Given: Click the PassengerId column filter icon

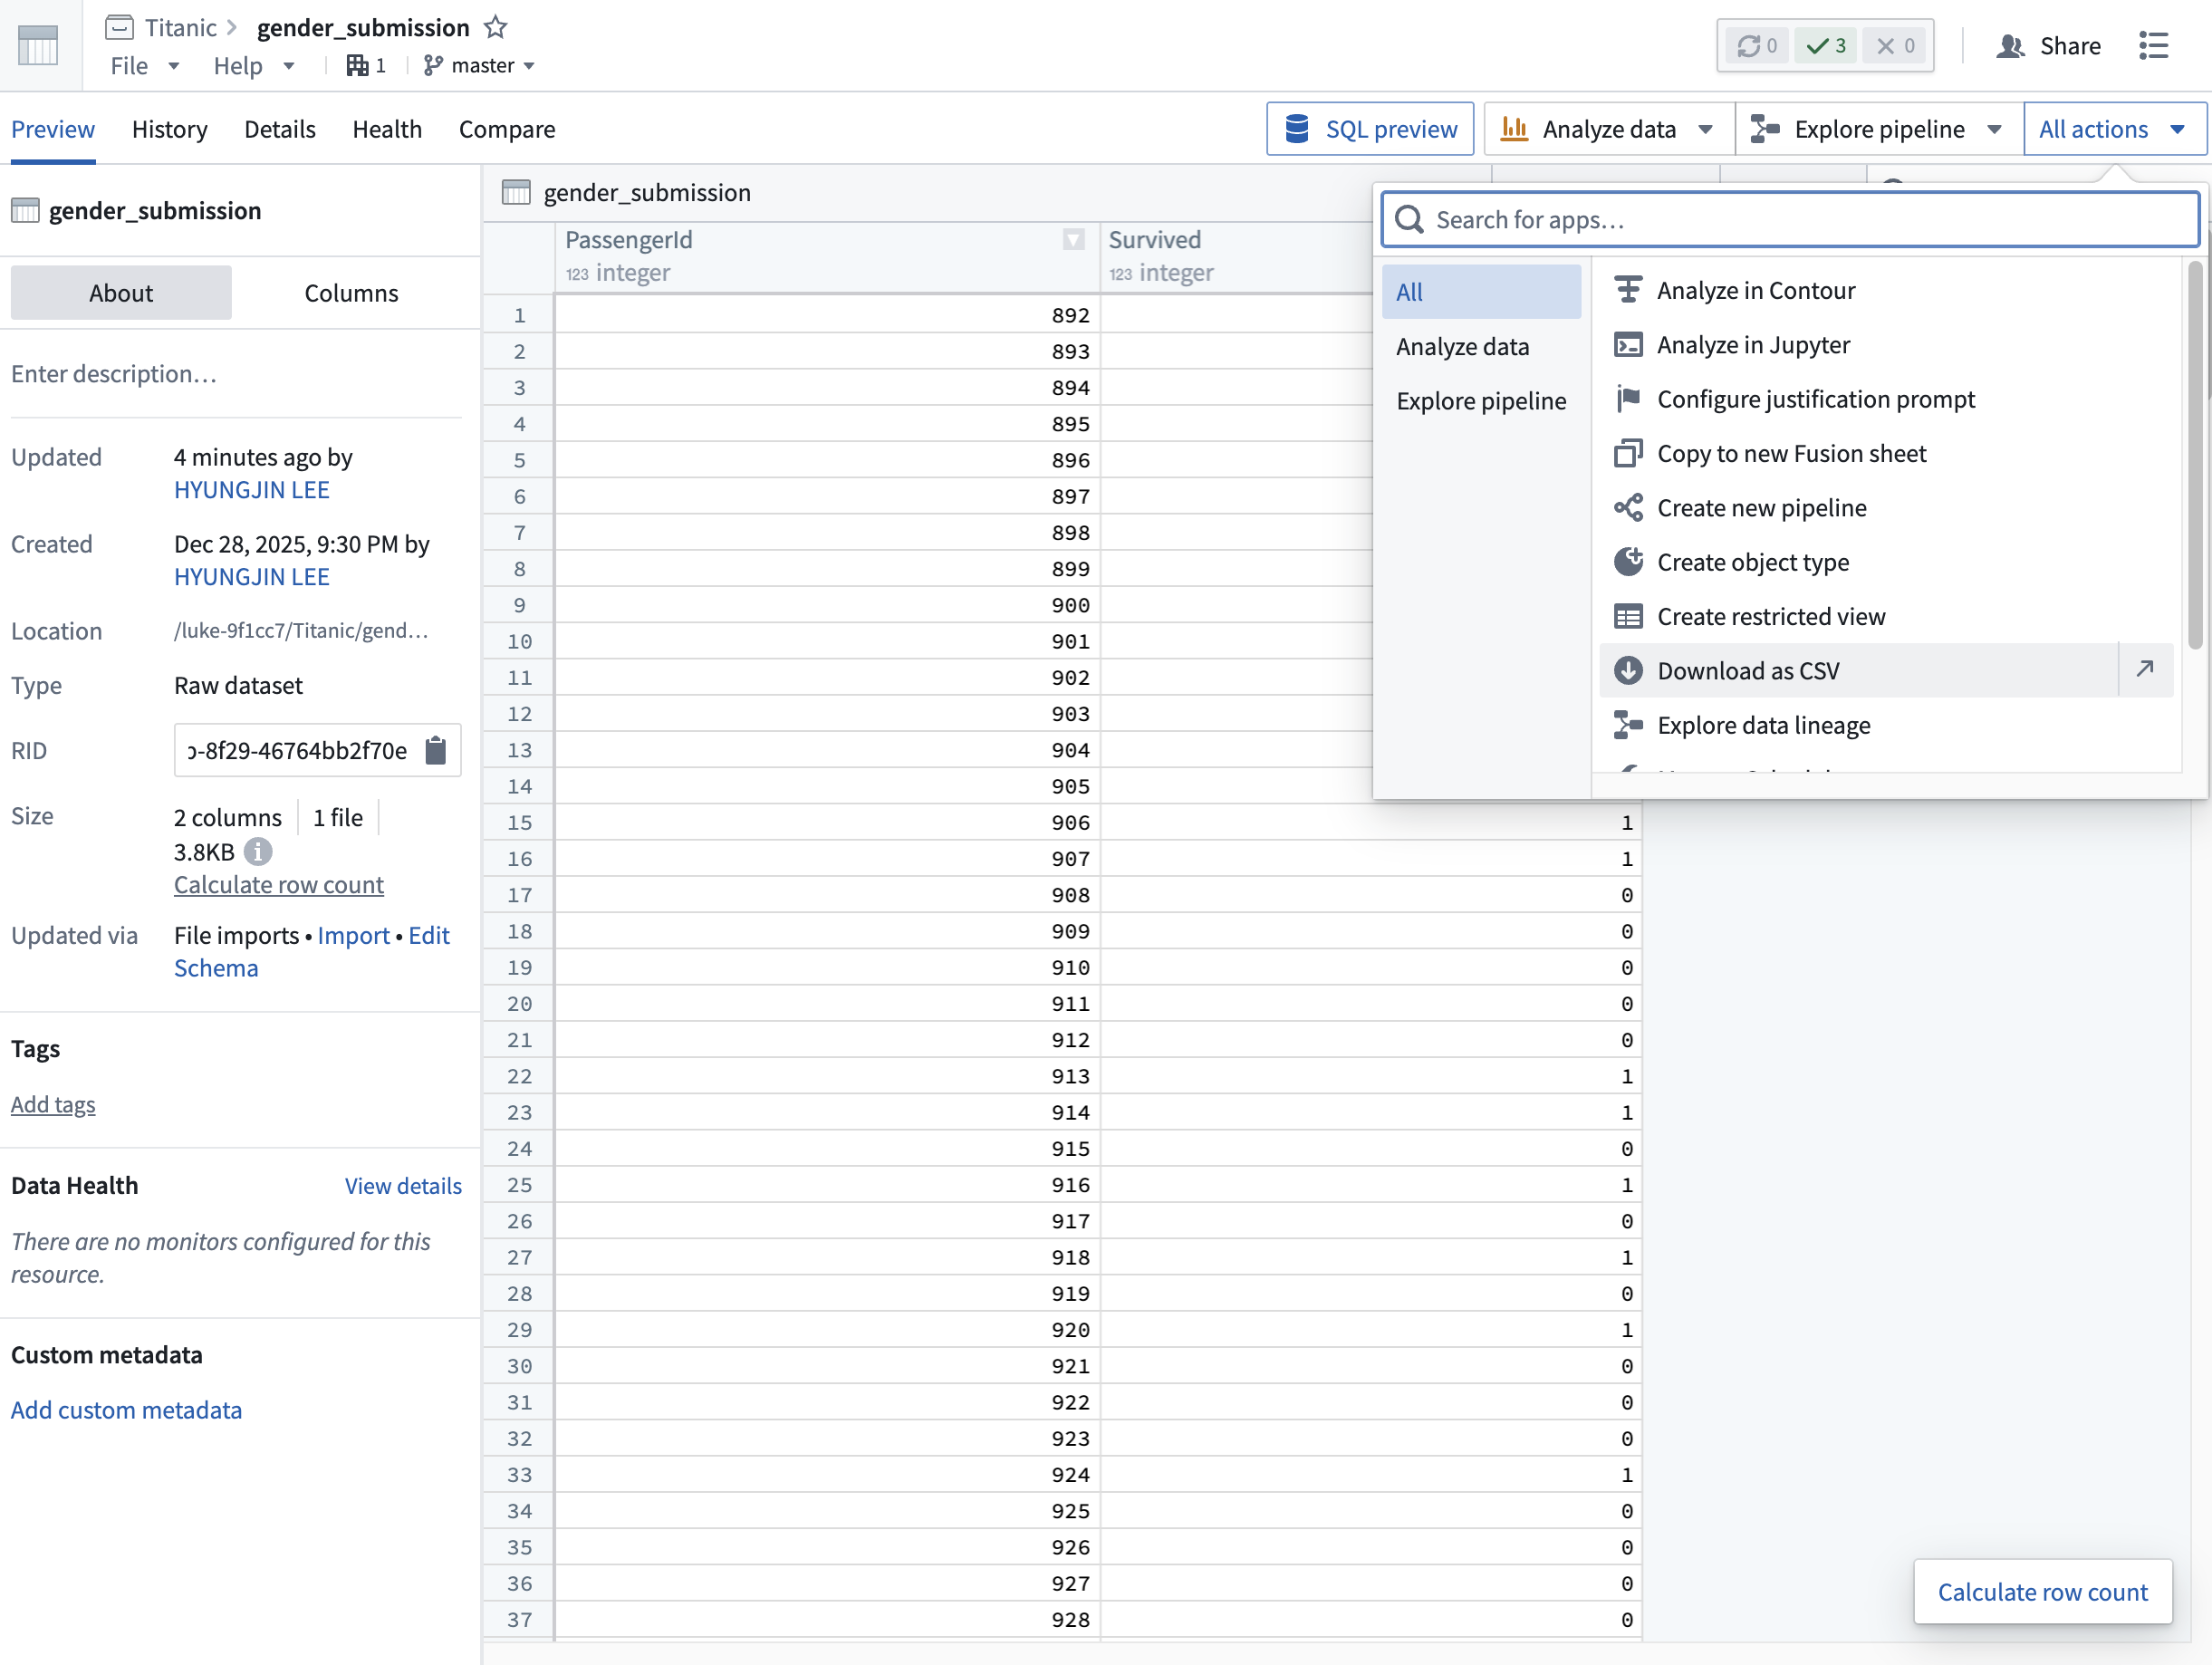Looking at the screenshot, I should 1073,240.
